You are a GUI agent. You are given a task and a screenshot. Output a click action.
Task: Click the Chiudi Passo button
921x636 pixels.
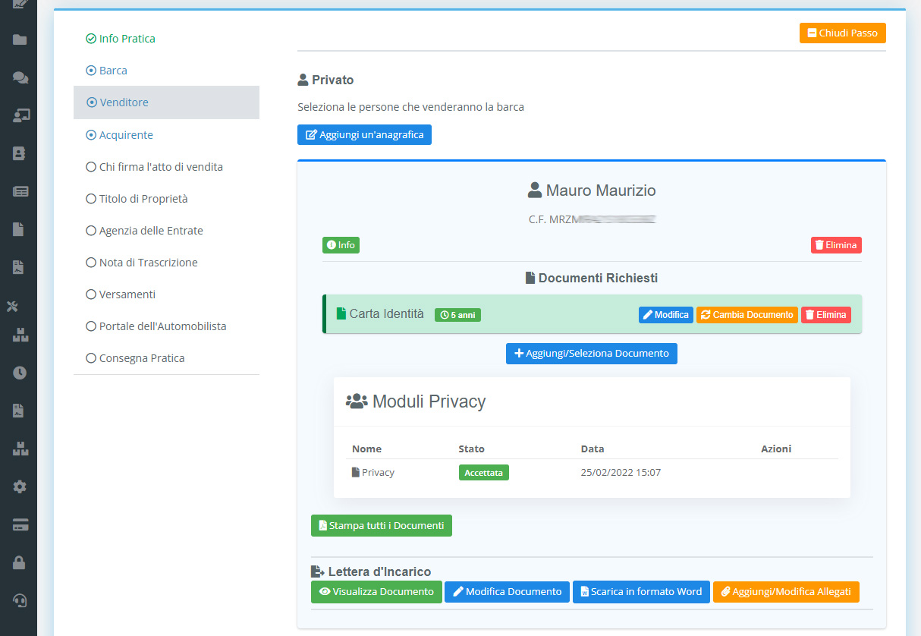[843, 33]
